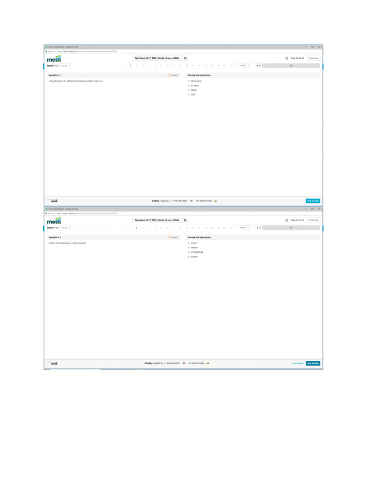Jump to question 5 in Question #2 window
Screen dimensions: 366x489
[155, 228]
